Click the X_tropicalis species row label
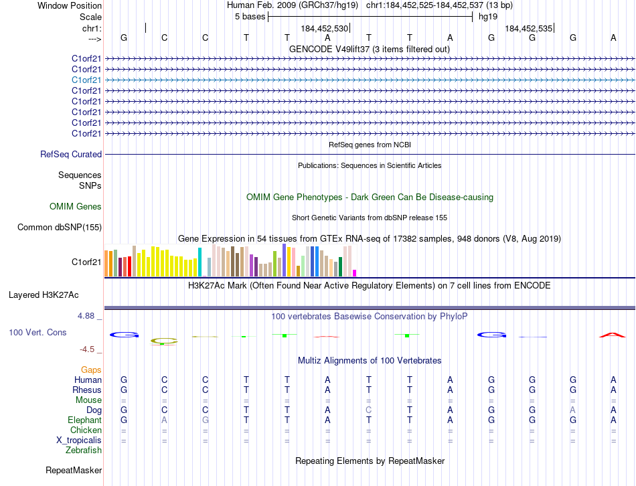This screenshot has height=486, width=636. (79, 440)
